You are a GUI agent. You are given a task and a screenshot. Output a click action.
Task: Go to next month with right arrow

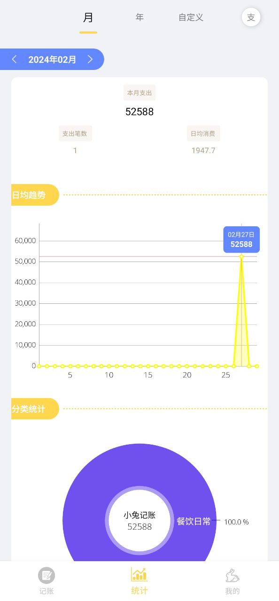click(x=90, y=59)
